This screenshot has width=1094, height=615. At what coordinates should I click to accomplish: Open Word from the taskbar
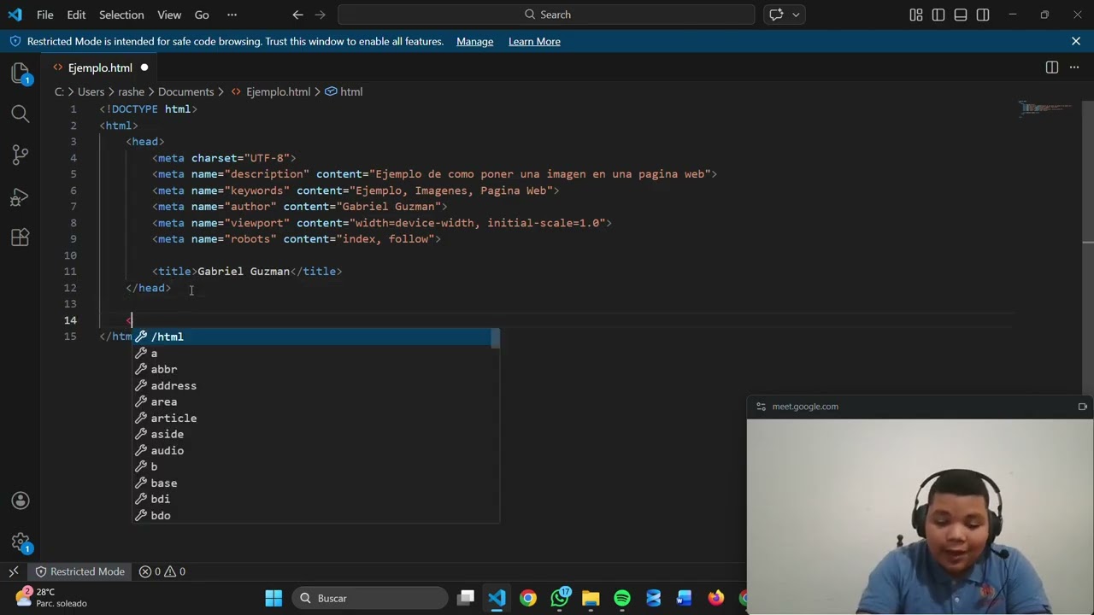click(x=685, y=598)
